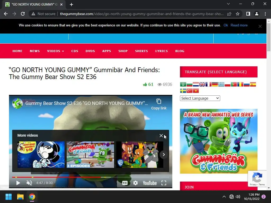The width and height of the screenshot is (271, 203).
Task: Open the APPS page
Action: (106, 51)
